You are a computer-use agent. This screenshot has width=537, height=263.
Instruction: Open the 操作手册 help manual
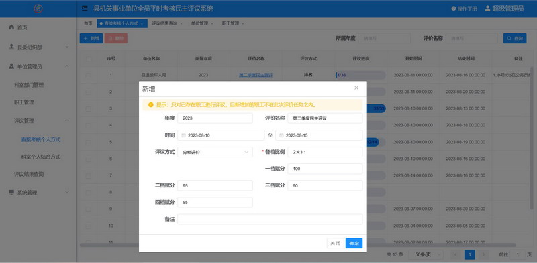(x=464, y=9)
